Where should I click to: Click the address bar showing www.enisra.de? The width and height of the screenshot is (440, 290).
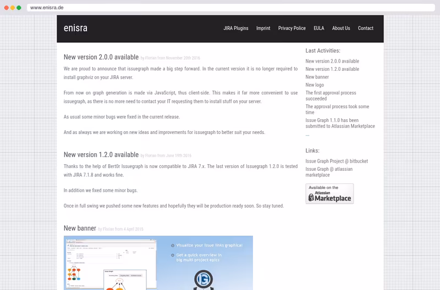click(x=230, y=8)
